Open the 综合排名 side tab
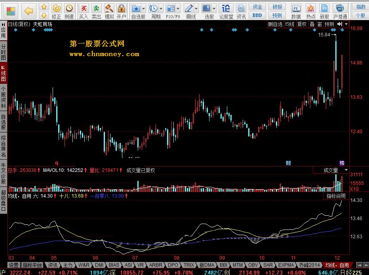 click(x=3, y=146)
